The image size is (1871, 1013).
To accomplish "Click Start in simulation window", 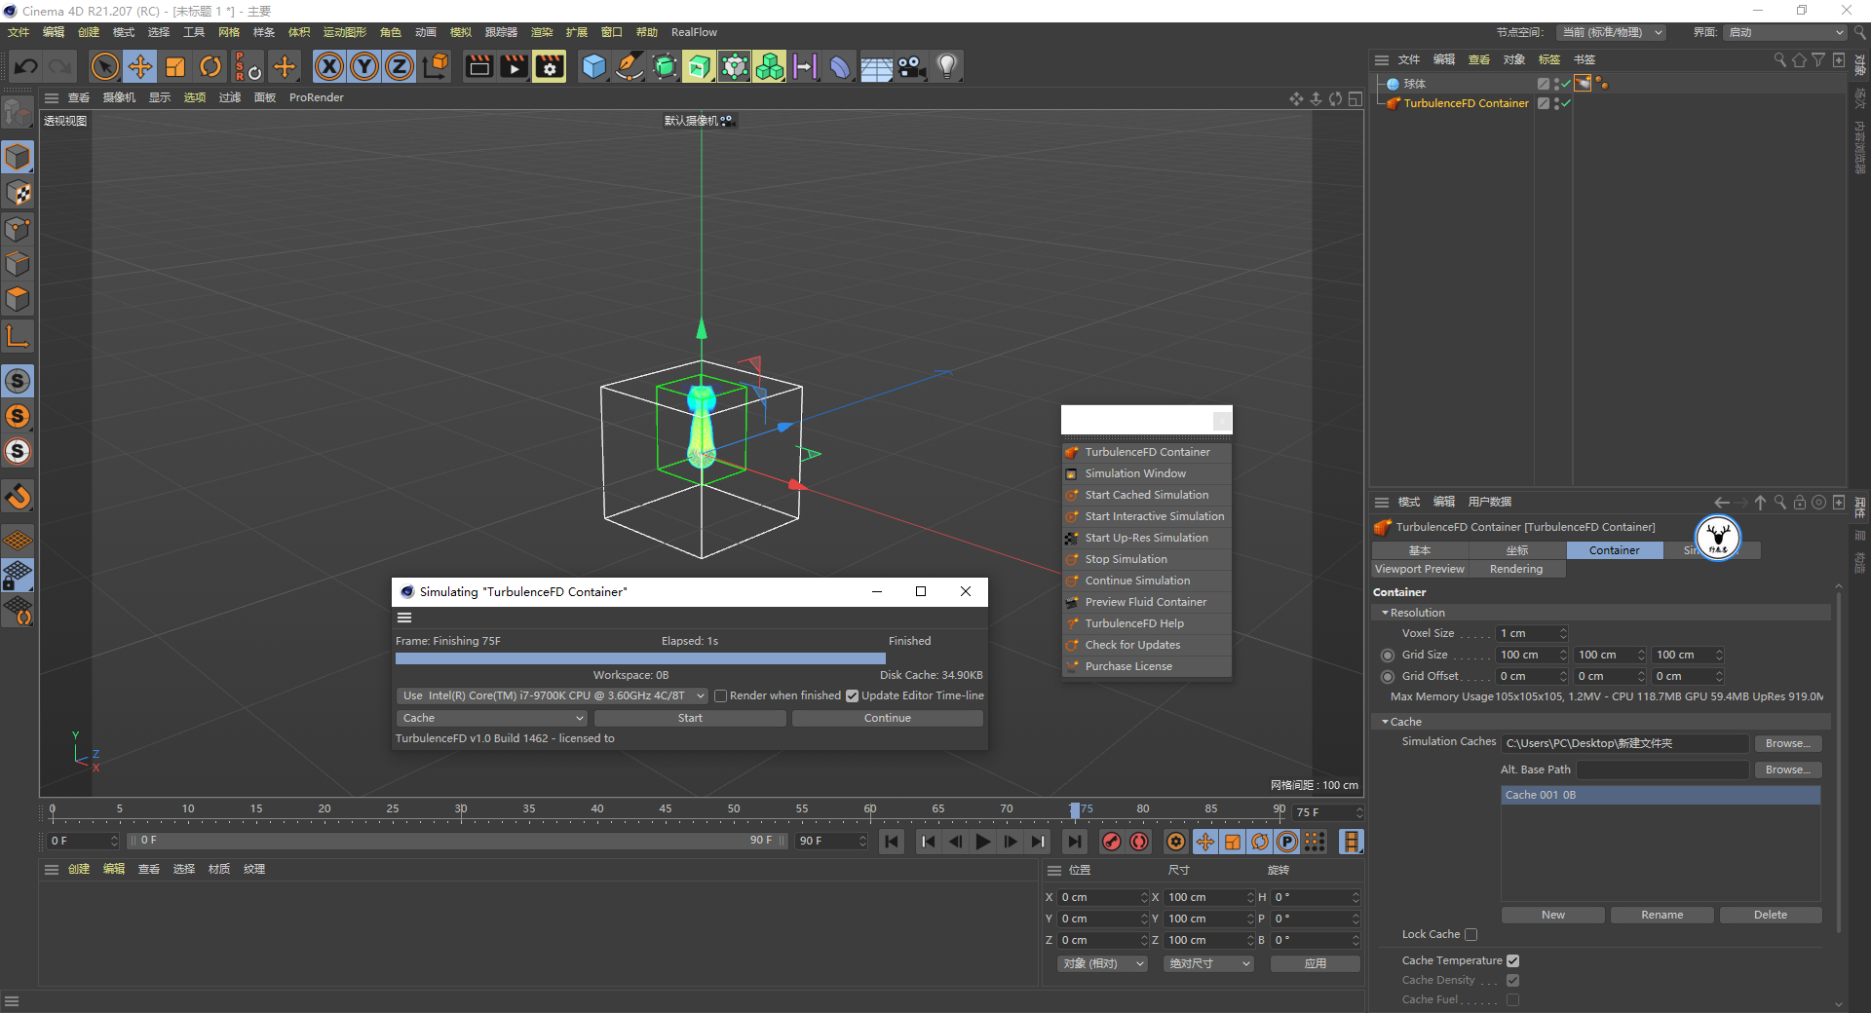I will point(690,718).
